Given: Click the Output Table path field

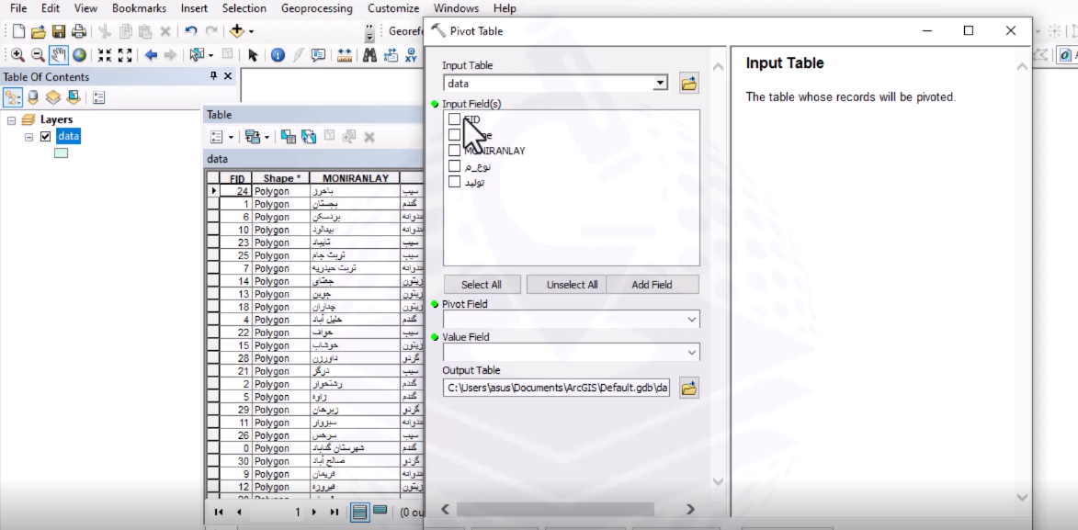Looking at the screenshot, I should click(557, 389).
